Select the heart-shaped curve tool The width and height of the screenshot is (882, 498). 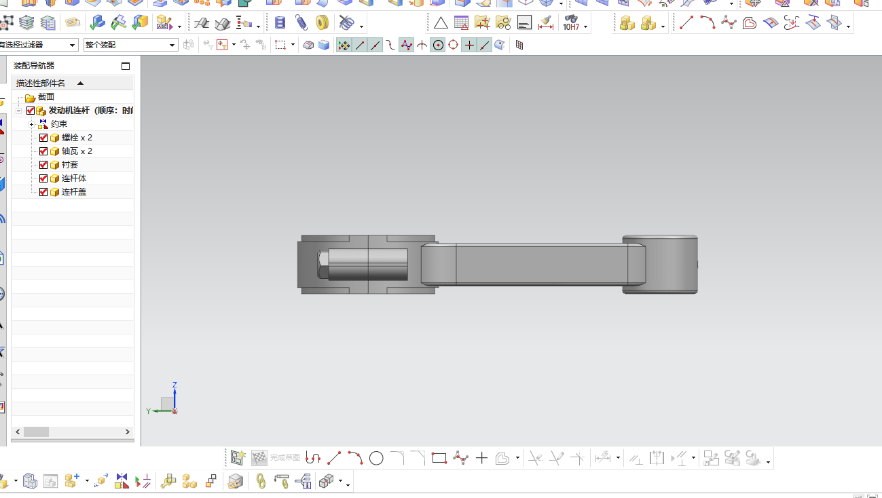click(x=750, y=23)
